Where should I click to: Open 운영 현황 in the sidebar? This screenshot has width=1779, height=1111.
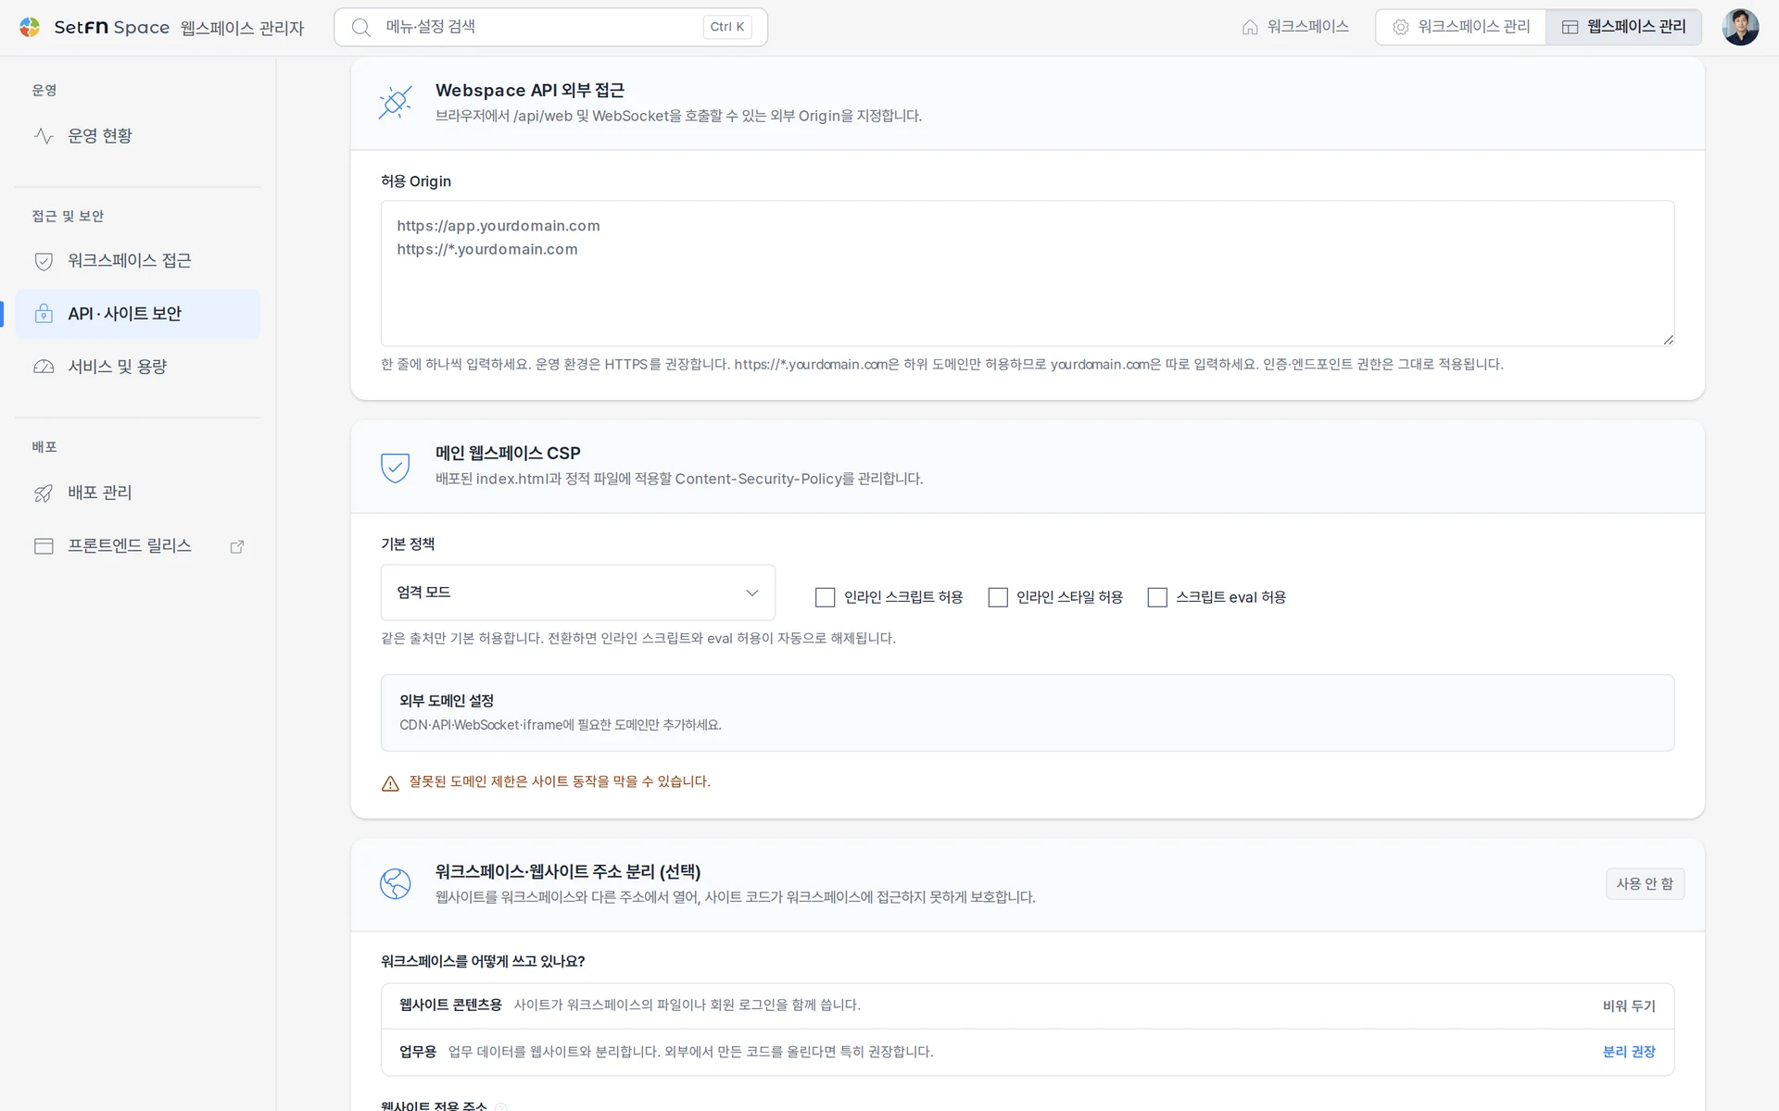click(x=138, y=136)
